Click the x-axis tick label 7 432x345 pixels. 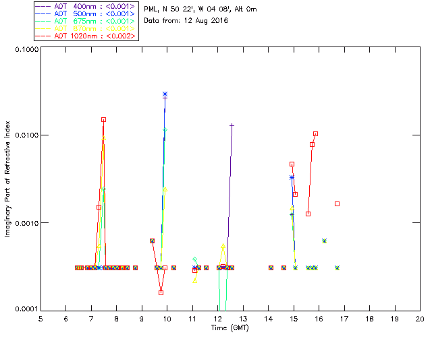[x=91, y=319]
